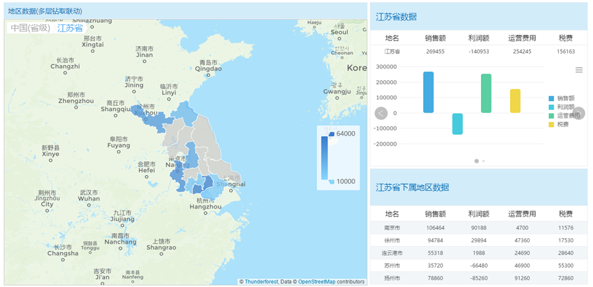Click the profit value 90188

(x=478, y=228)
